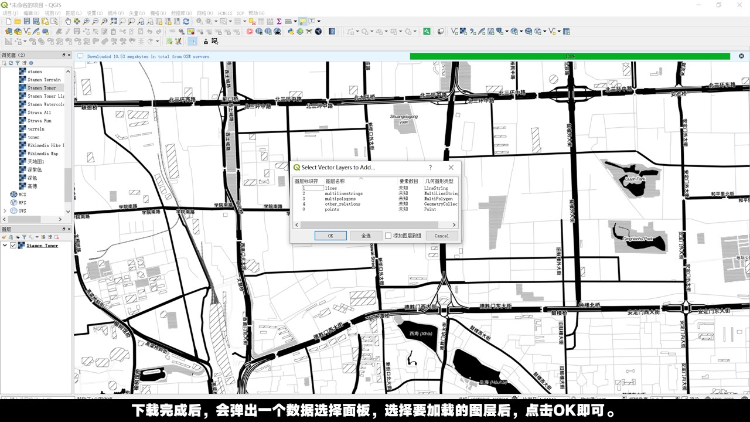Toggle the highlighted selection tool icon
Image resolution: width=750 pixels, height=422 pixels.
click(x=192, y=41)
